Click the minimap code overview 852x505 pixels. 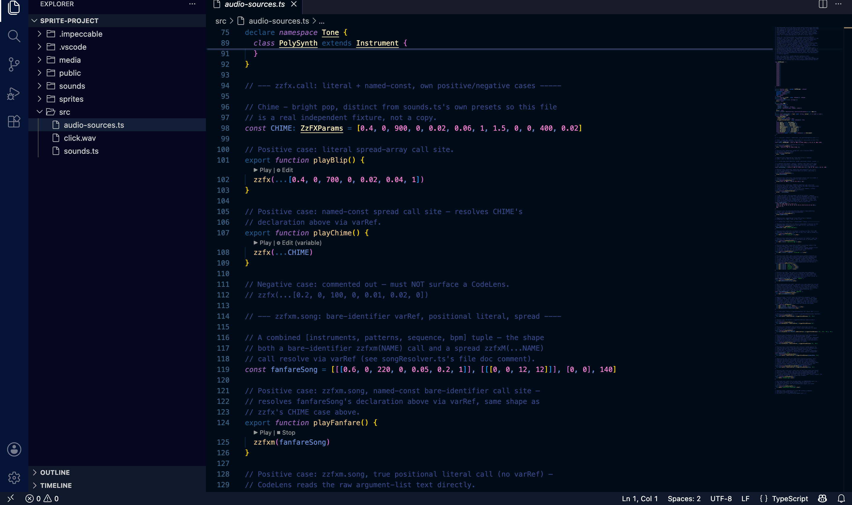(808, 211)
